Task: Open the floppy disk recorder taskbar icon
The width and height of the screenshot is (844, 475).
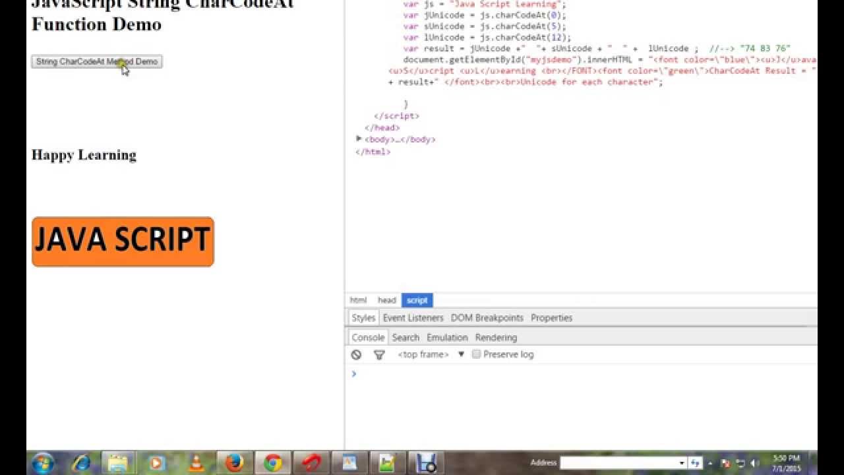Action: [425, 462]
